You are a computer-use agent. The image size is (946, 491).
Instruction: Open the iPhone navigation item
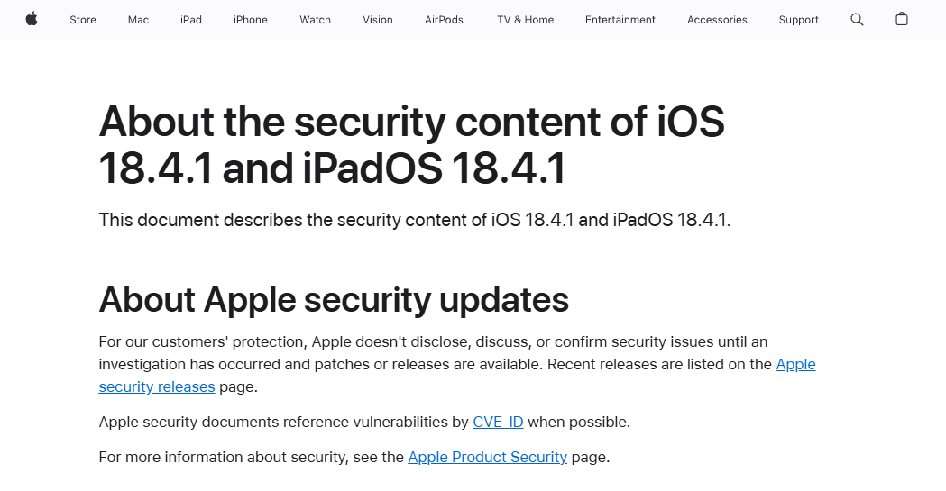(x=251, y=20)
